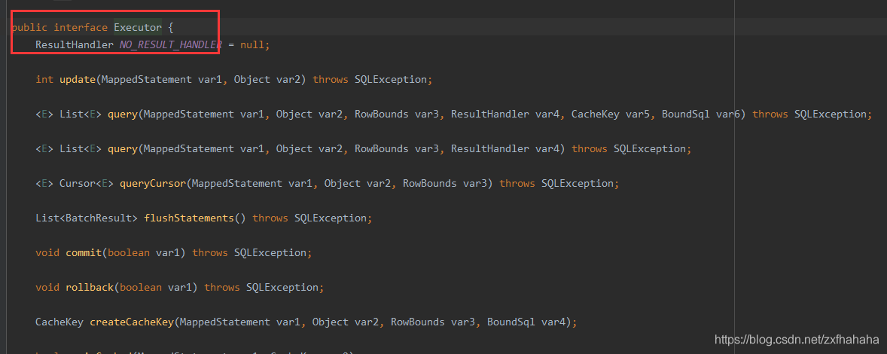Click throws keyword on flushStatements line
The height and width of the screenshot is (354, 887).
(x=270, y=218)
